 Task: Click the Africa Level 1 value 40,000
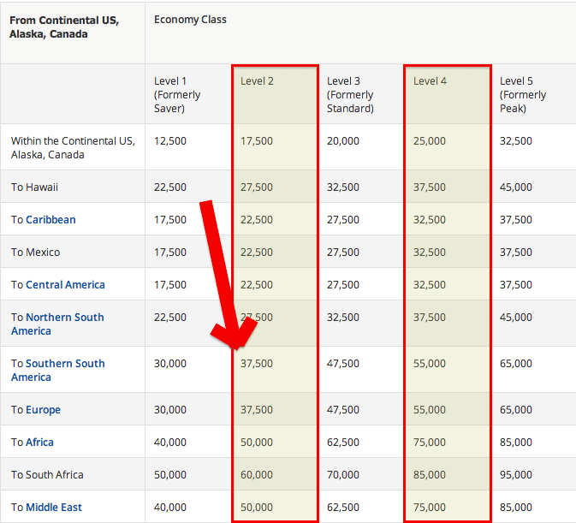(x=170, y=443)
